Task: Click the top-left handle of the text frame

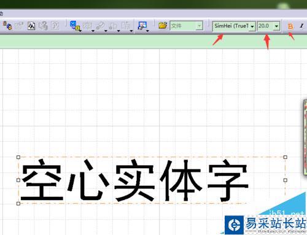Action: (x=18, y=157)
